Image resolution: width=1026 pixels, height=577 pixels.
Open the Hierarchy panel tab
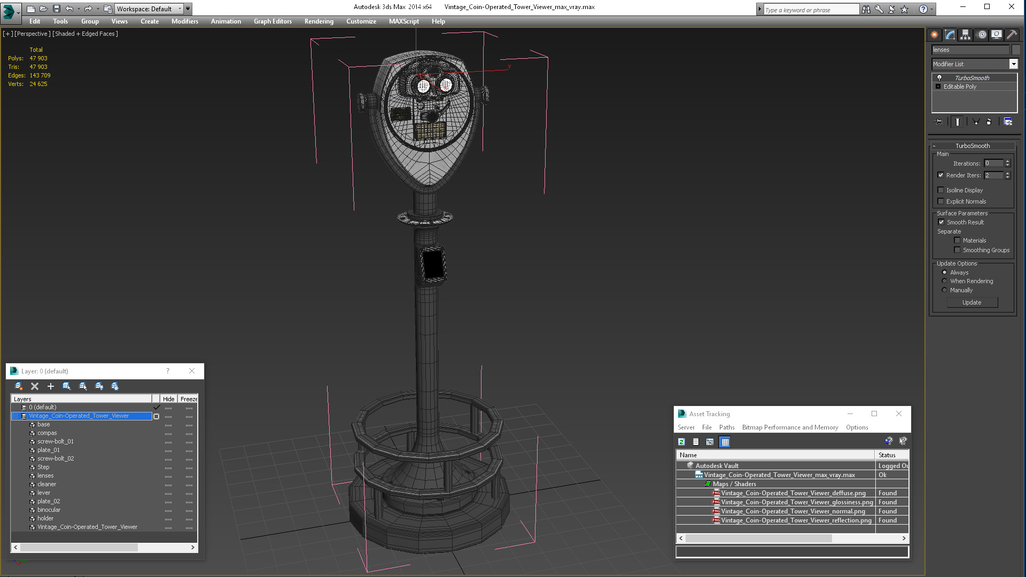click(965, 35)
